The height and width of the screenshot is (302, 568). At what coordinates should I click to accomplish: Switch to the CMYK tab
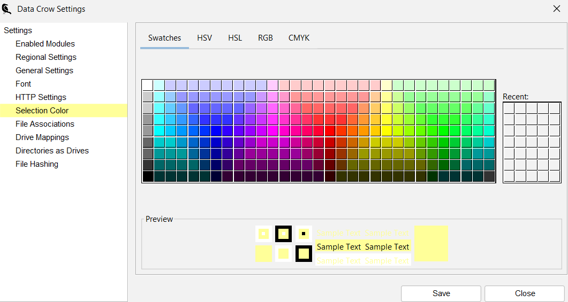point(299,38)
